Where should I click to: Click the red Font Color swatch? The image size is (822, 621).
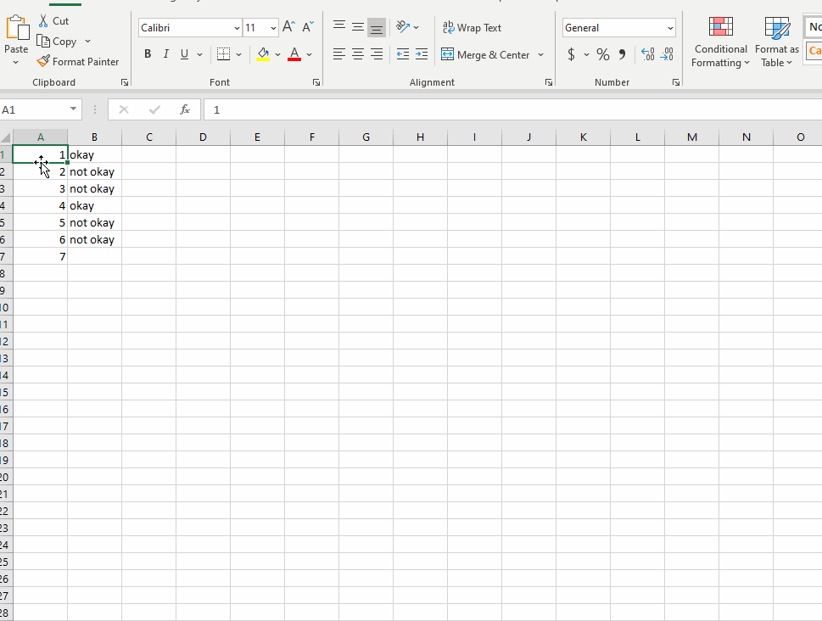(x=294, y=53)
